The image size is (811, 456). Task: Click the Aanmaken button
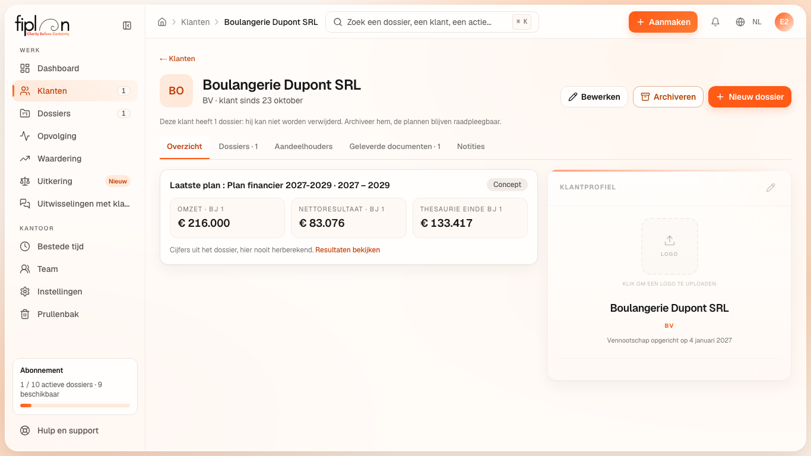pyautogui.click(x=663, y=22)
